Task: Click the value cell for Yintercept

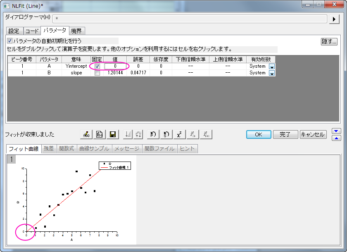Action: (115, 66)
